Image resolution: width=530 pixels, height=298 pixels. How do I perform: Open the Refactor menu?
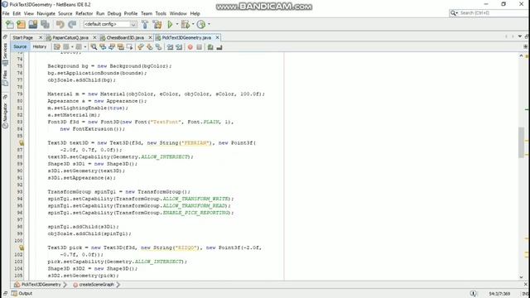[x=84, y=13]
